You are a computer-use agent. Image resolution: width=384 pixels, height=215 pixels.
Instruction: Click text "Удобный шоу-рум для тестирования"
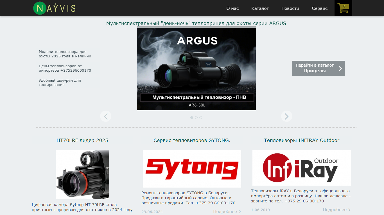coord(60,83)
